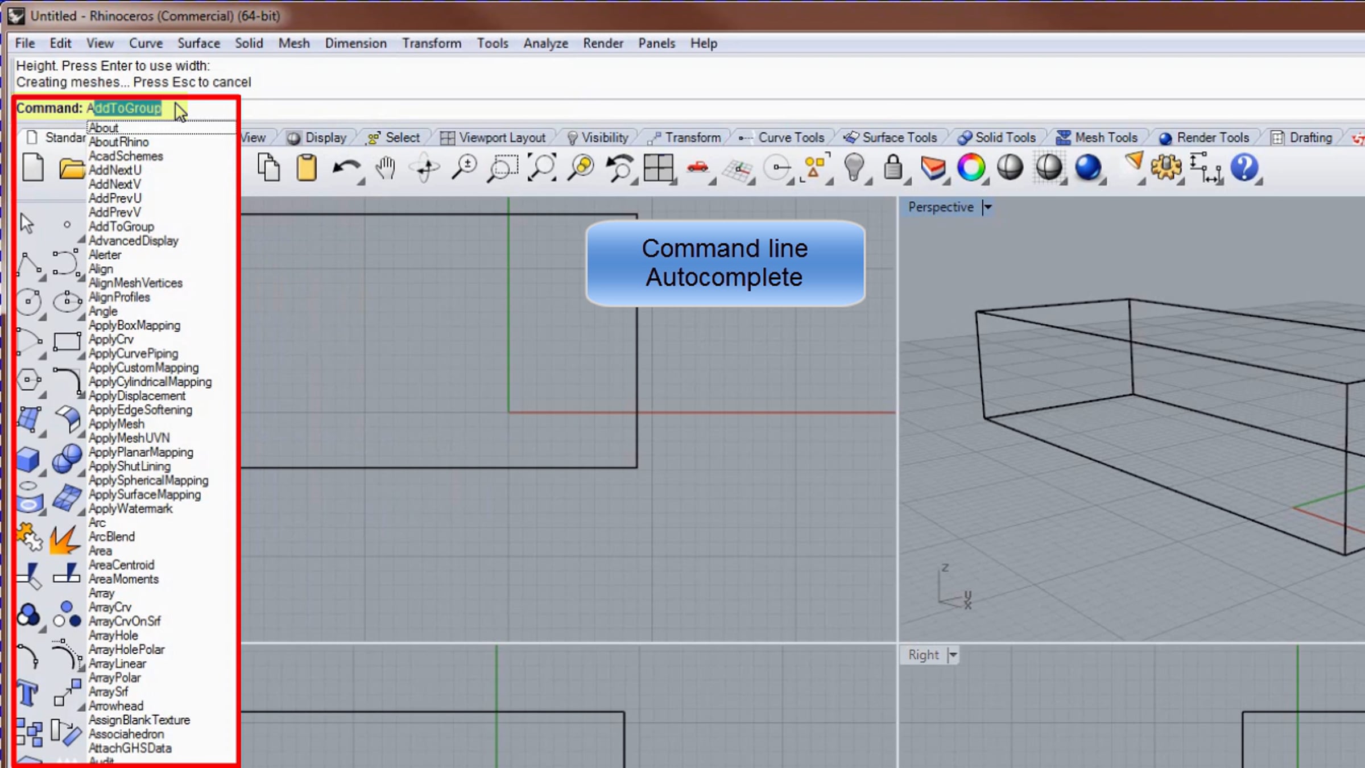Switch to the Visibility tab
This screenshot has width=1365, height=768.
click(598, 138)
